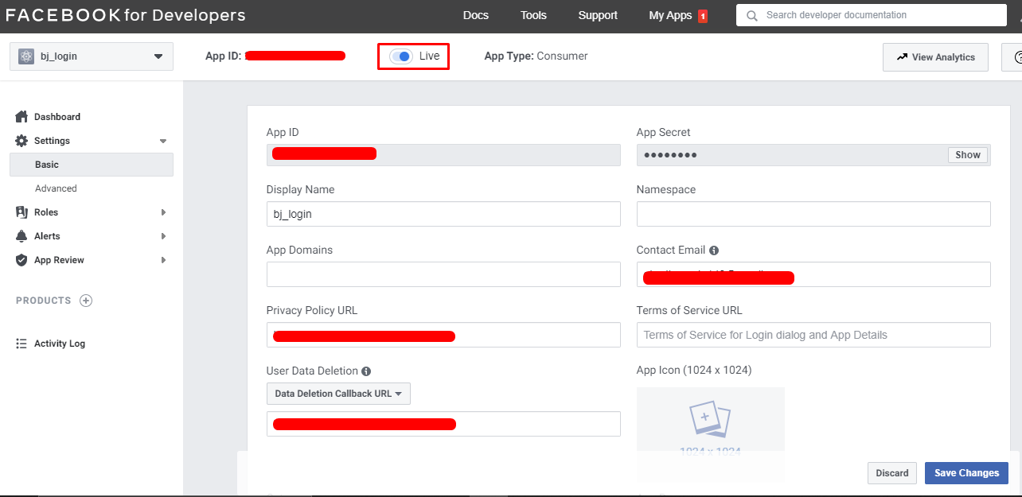Click the App Review shield icon

(x=21, y=259)
